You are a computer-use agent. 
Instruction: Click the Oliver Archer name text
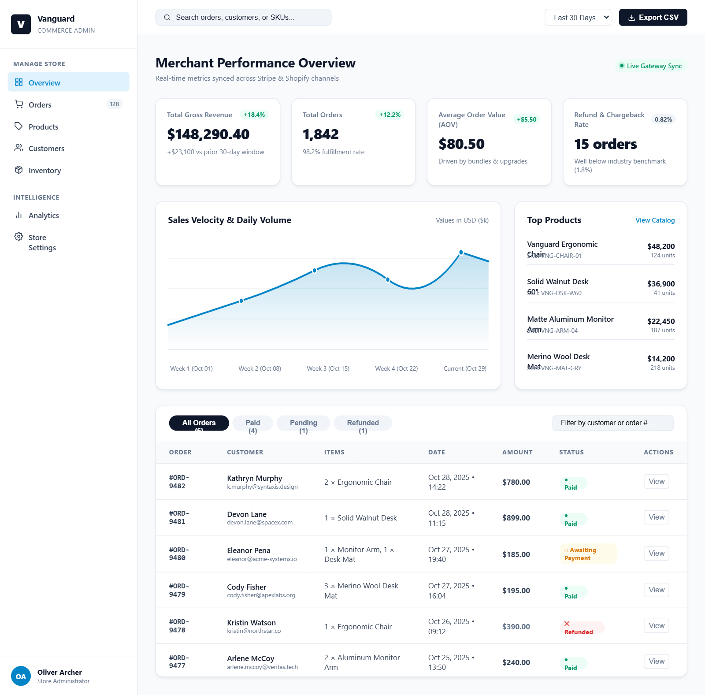point(59,673)
